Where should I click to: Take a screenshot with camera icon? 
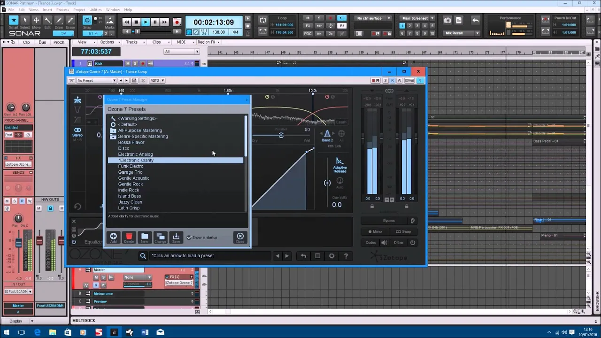[447, 20]
